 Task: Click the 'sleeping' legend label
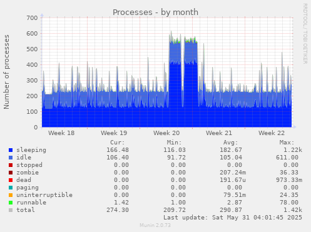[x=31, y=150]
